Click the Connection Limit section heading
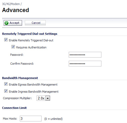Viewport: 127px width, 123px height. [x=14, y=108]
